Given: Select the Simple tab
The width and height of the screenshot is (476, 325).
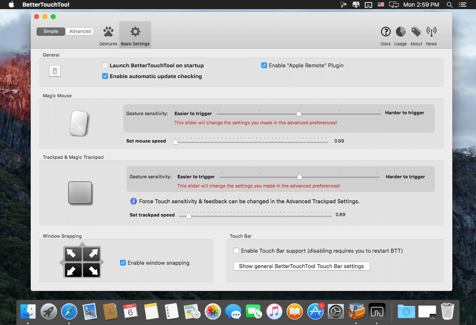Looking at the screenshot, I should 51,31.
